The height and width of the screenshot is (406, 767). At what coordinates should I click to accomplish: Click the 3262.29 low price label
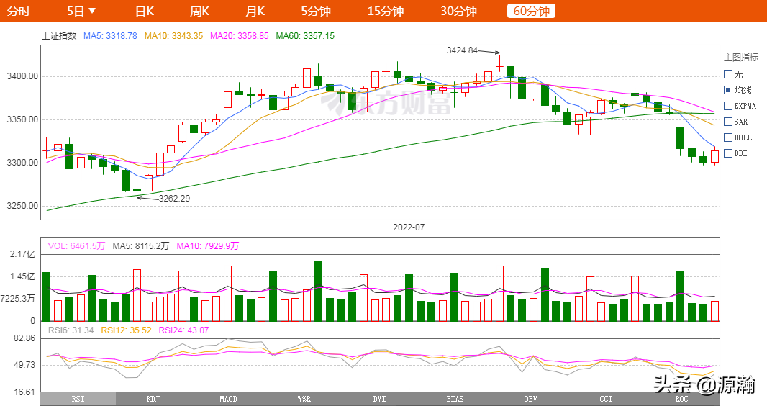(174, 198)
